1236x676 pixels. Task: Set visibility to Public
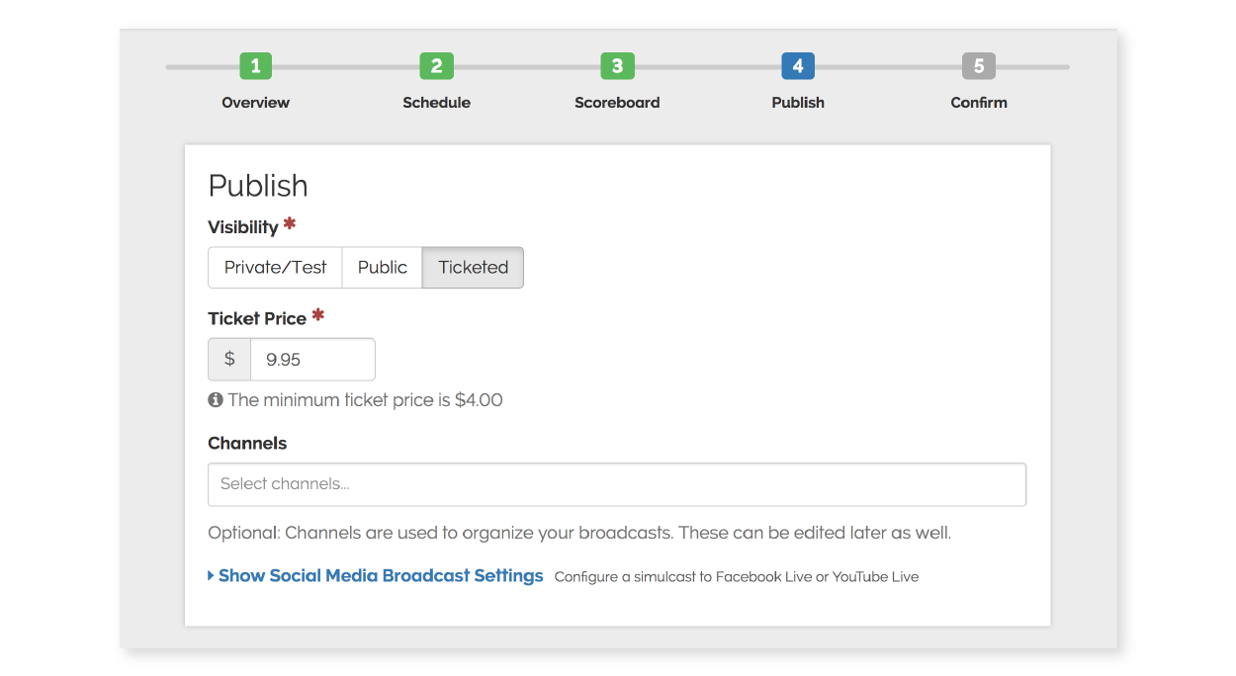(x=383, y=268)
